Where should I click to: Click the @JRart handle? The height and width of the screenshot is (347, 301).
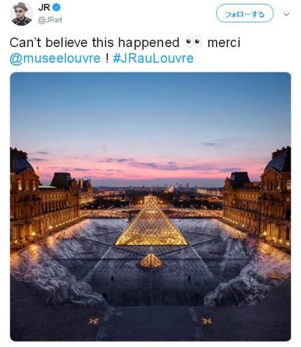pos(50,20)
